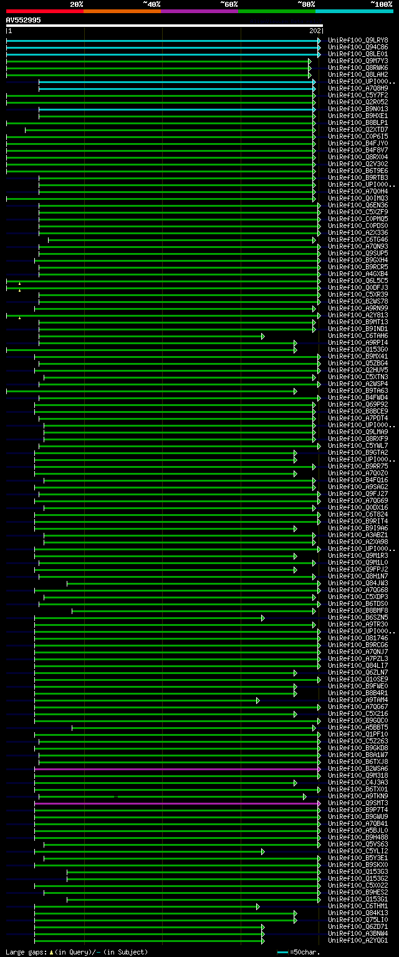This screenshot has height=957, width=399.
Task: Click the purple alignment bar for UniRef100_Q9SMT3
Action: [x=177, y=803]
